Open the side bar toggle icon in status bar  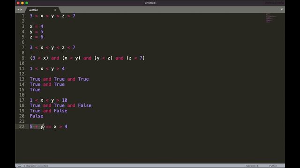(19, 166)
